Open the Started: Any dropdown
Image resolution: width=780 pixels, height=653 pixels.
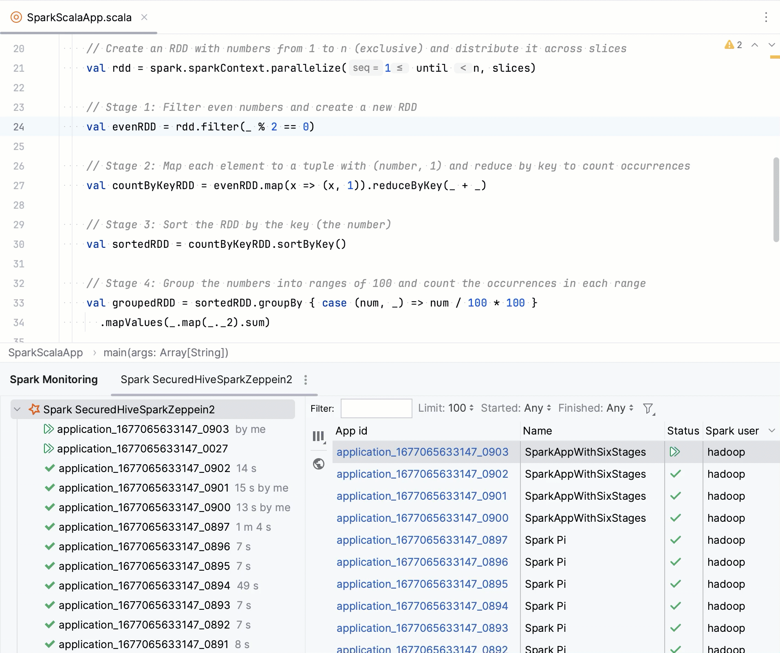[516, 408]
